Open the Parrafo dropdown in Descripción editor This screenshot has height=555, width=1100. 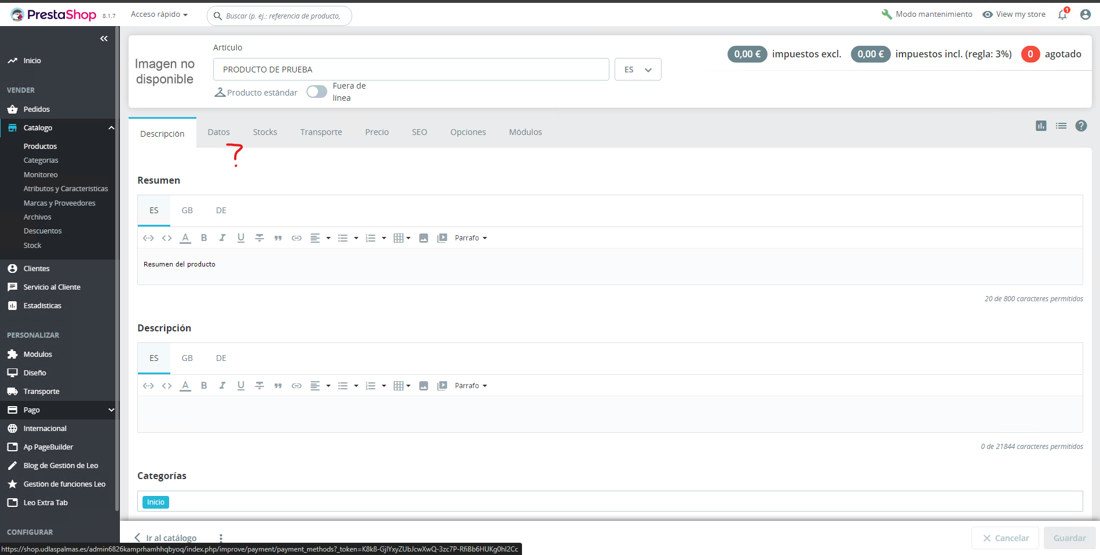(471, 385)
